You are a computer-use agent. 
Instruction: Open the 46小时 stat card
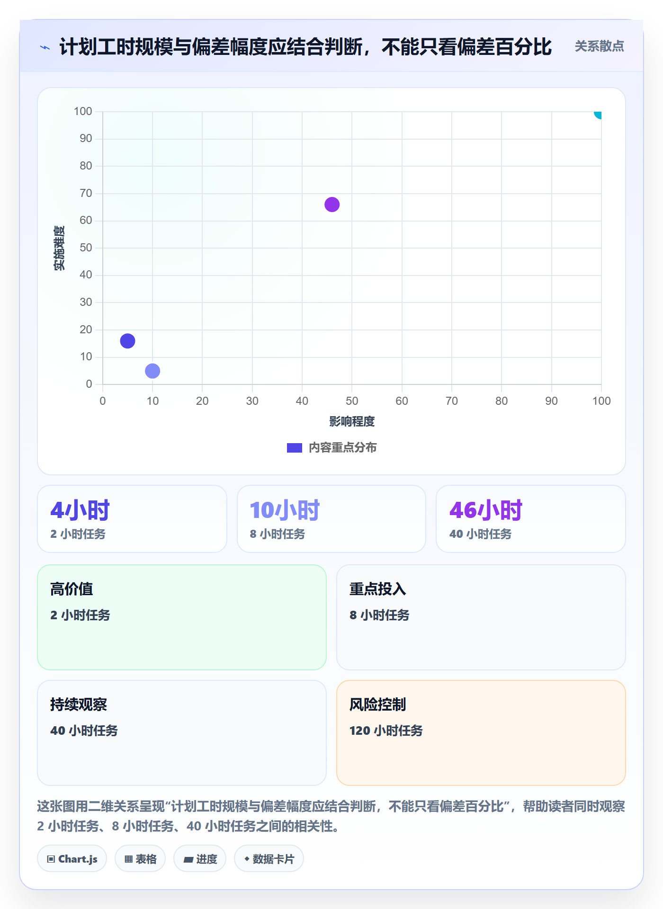[531, 519]
